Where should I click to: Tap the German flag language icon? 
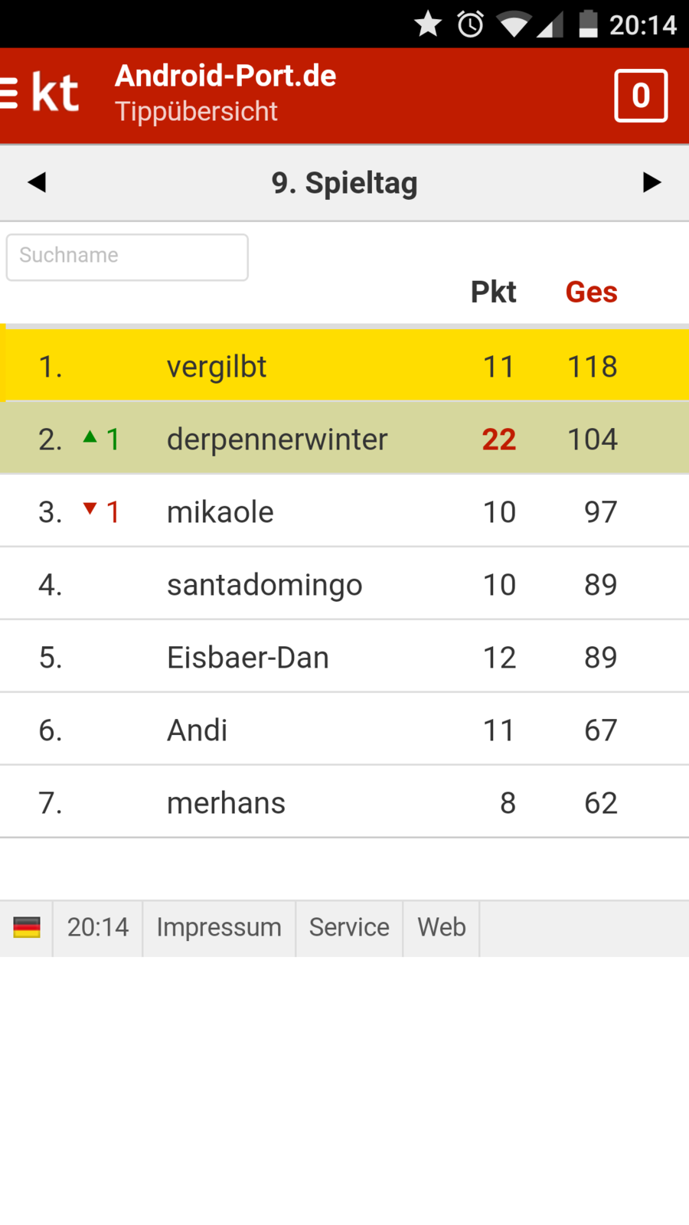[27, 927]
